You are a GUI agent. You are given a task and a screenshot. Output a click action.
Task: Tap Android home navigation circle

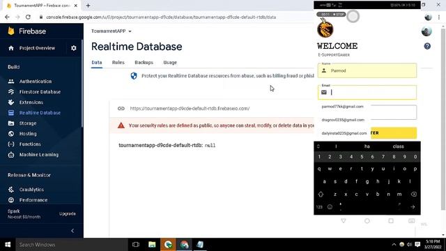(x=367, y=221)
